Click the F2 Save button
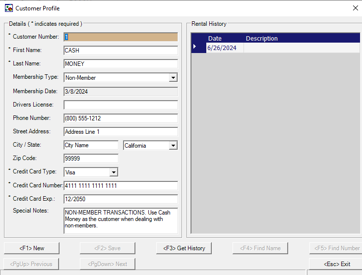This screenshot has width=362, height=275. 107,248
